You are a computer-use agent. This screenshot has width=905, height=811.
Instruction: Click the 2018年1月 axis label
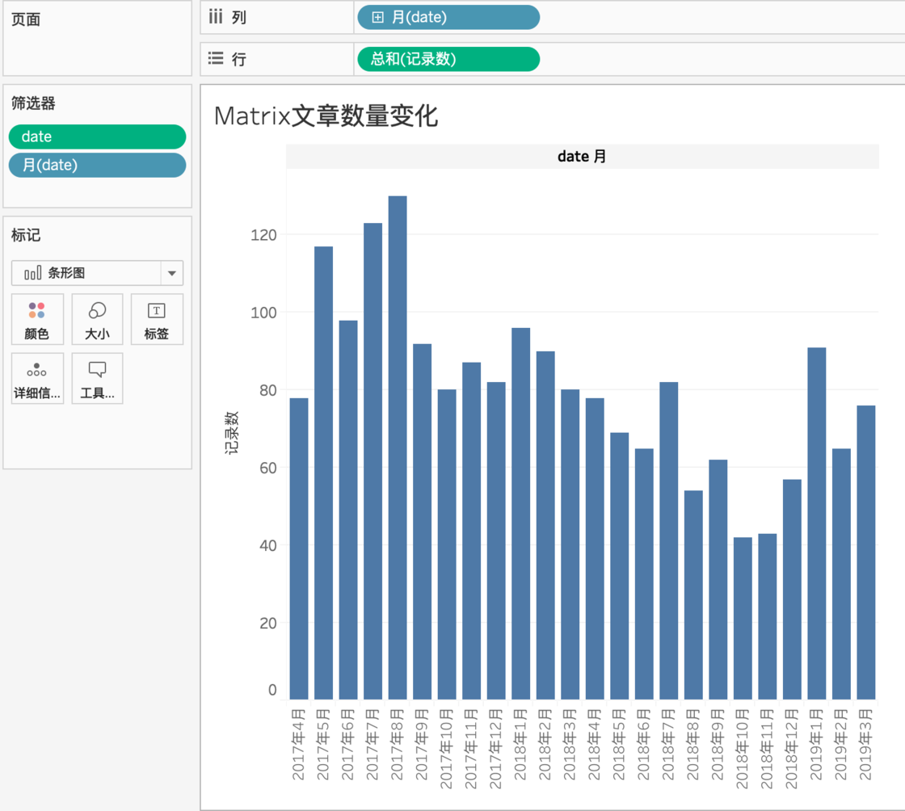click(520, 745)
